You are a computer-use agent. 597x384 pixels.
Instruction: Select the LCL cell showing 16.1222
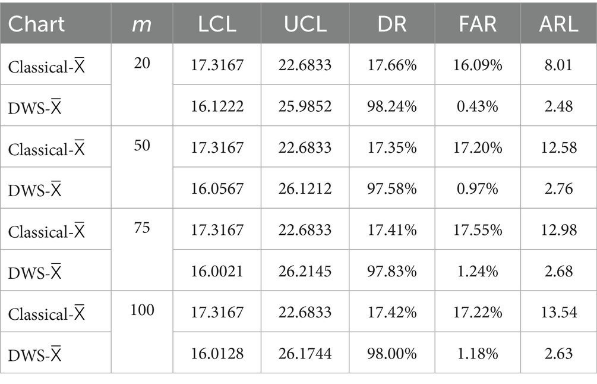click(x=217, y=106)
